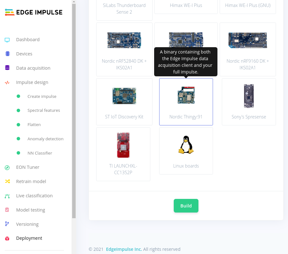Image resolution: width=288 pixels, height=254 pixels.
Task: Open Anomaly detection sub-item
Action: coord(45,139)
